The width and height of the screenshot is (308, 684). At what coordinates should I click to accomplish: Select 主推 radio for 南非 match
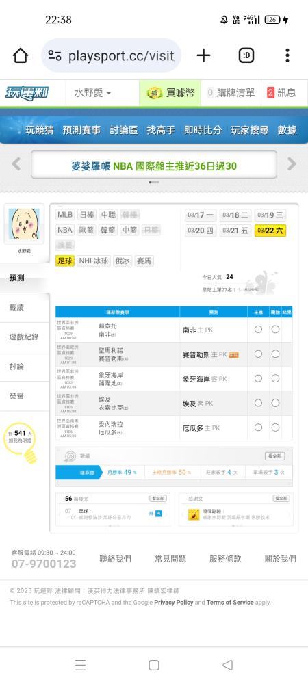pos(258,330)
